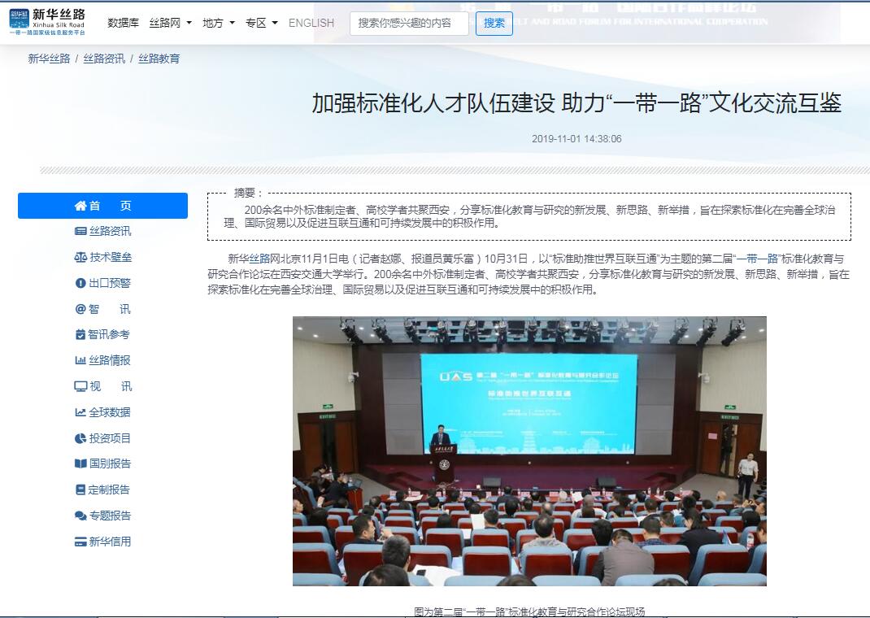Focus the search input field

[x=409, y=23]
